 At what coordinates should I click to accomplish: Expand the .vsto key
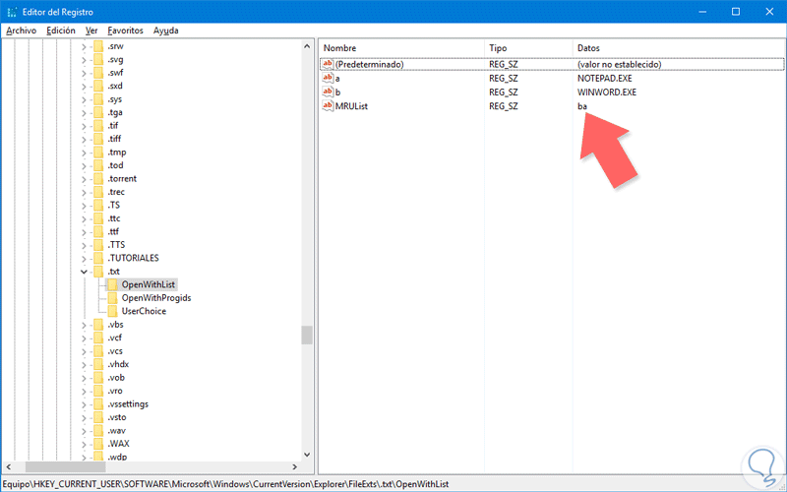84,417
